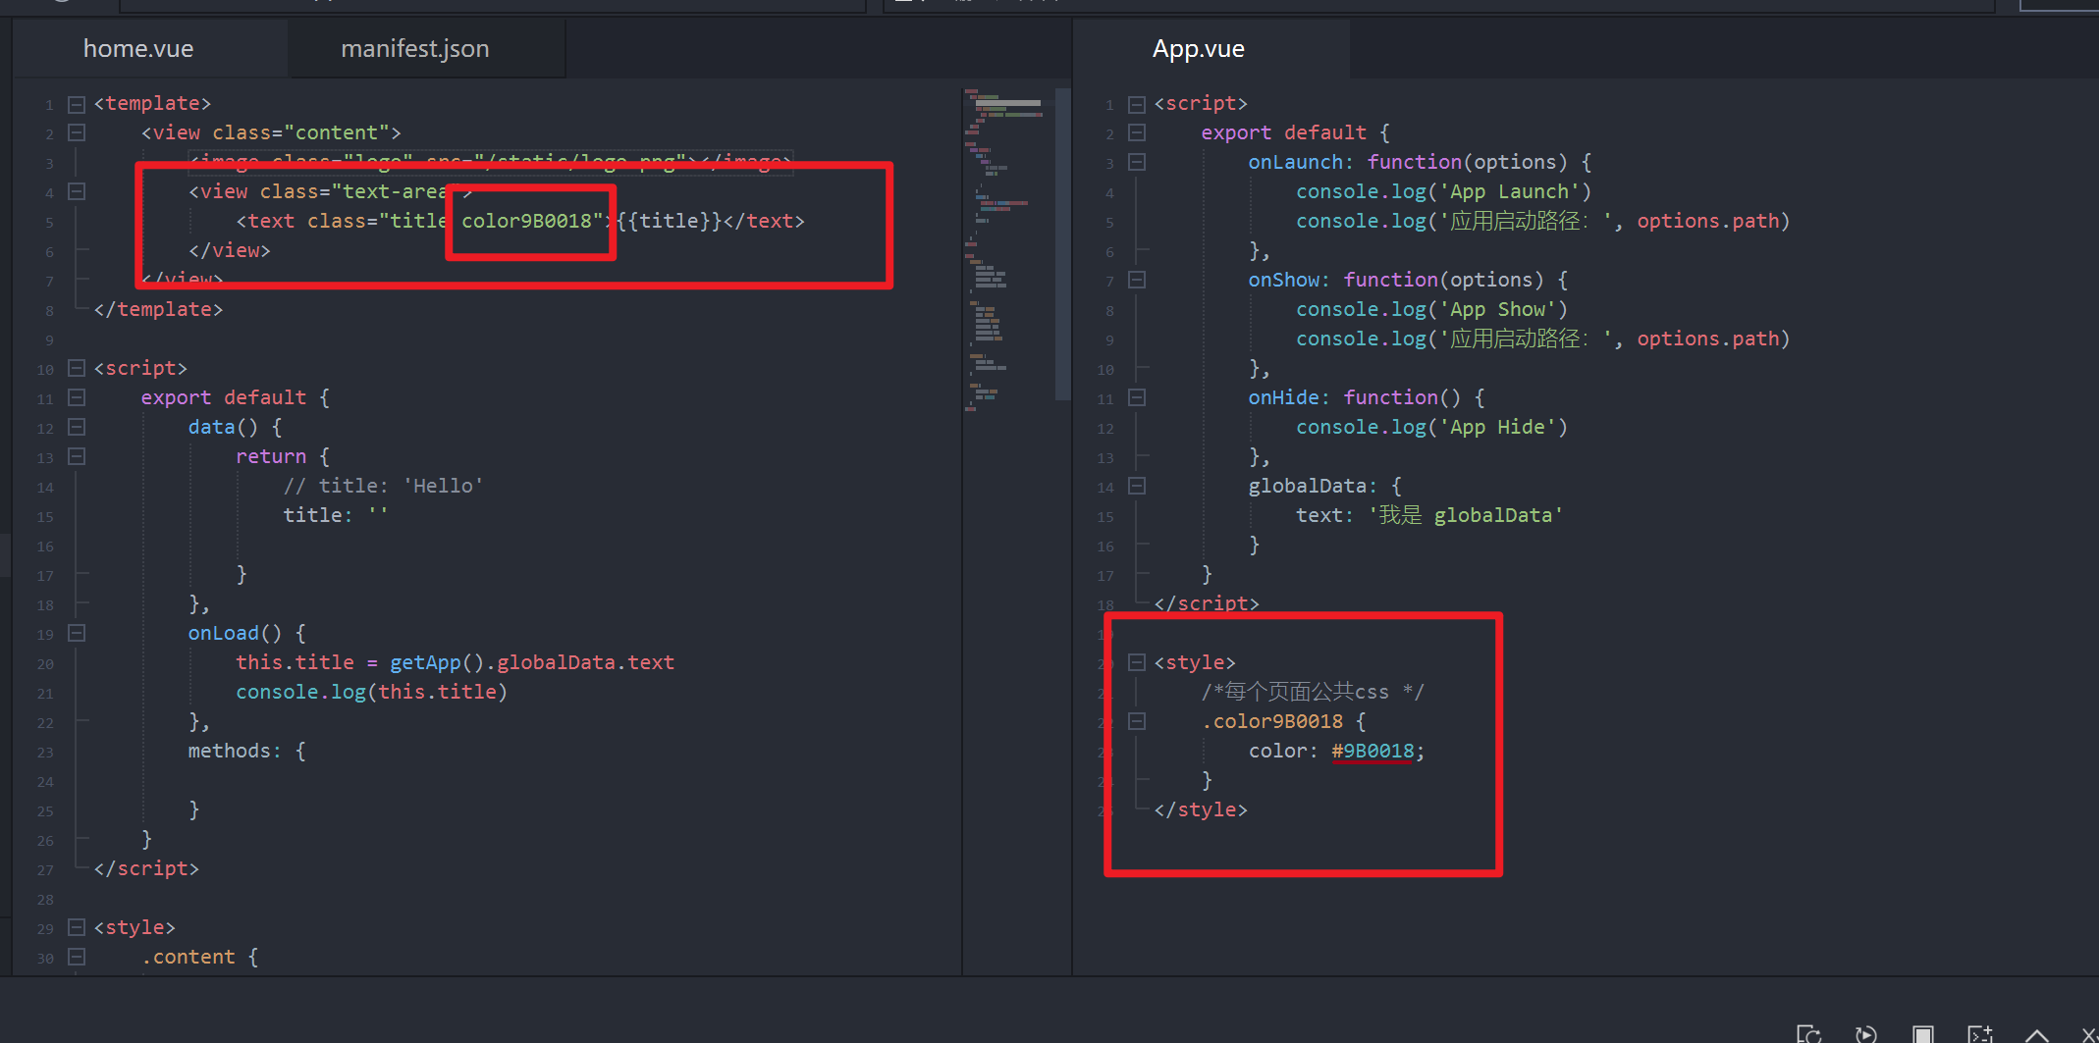
Task: Click the reload console icon in bottom toolbar
Action: (x=1808, y=1034)
